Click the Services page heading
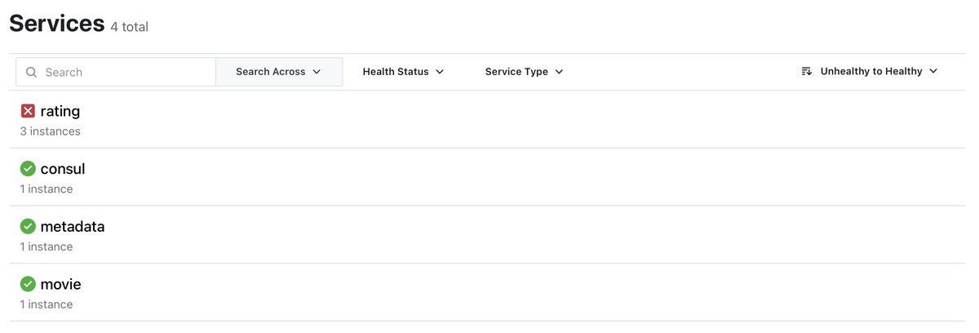 [x=57, y=23]
